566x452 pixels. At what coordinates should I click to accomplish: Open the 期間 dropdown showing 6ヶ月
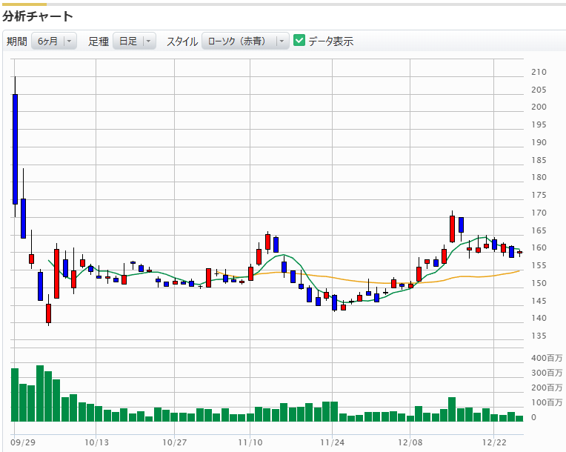(54, 41)
